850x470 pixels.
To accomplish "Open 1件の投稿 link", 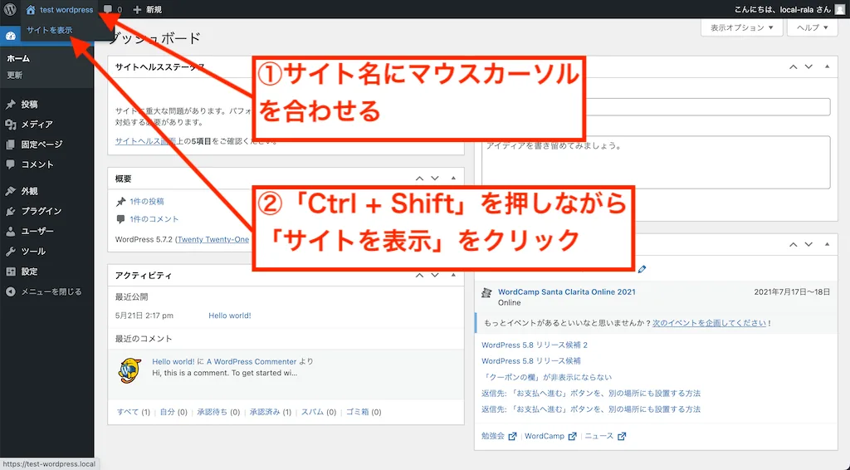I will tap(147, 201).
